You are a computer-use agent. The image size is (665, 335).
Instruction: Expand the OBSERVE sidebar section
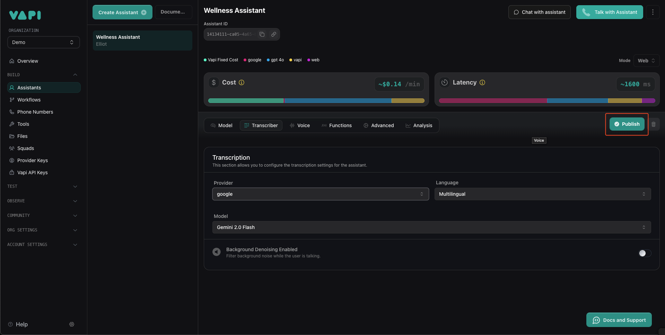[x=75, y=201]
